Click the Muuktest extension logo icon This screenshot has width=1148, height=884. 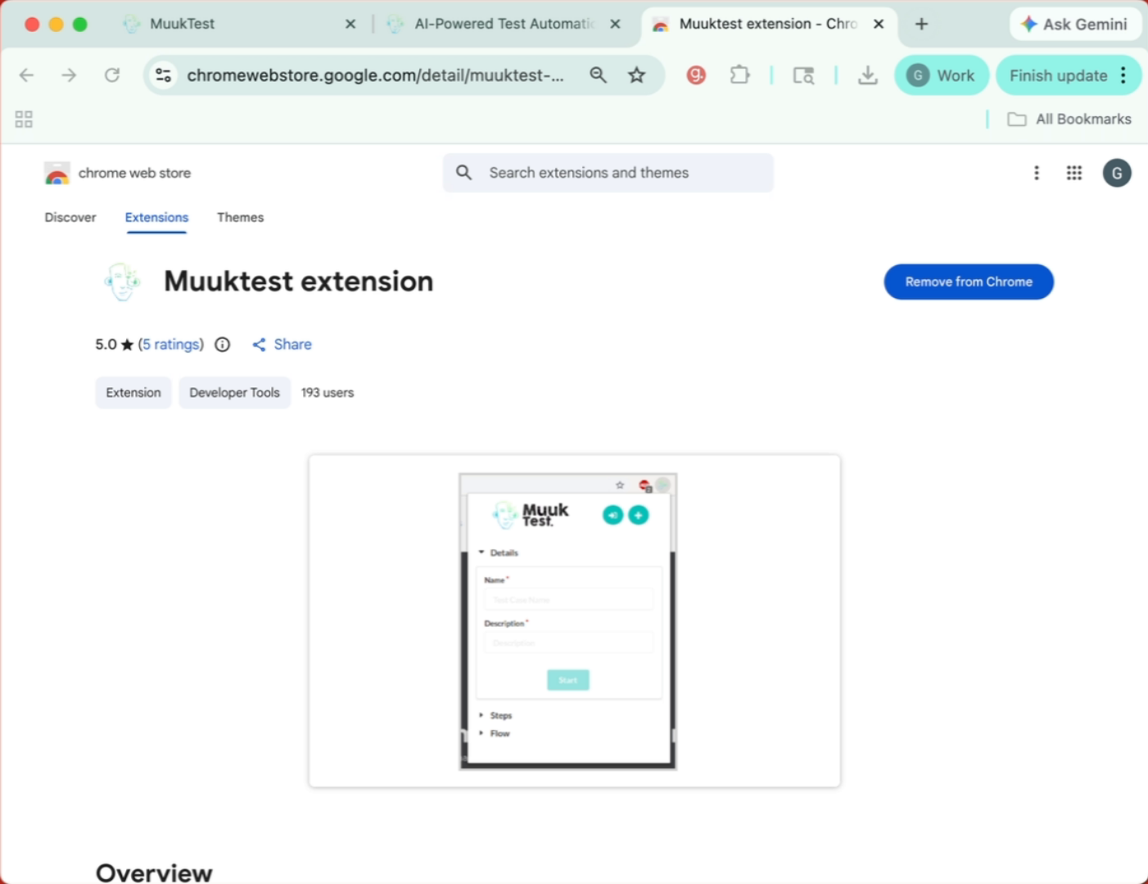point(122,282)
